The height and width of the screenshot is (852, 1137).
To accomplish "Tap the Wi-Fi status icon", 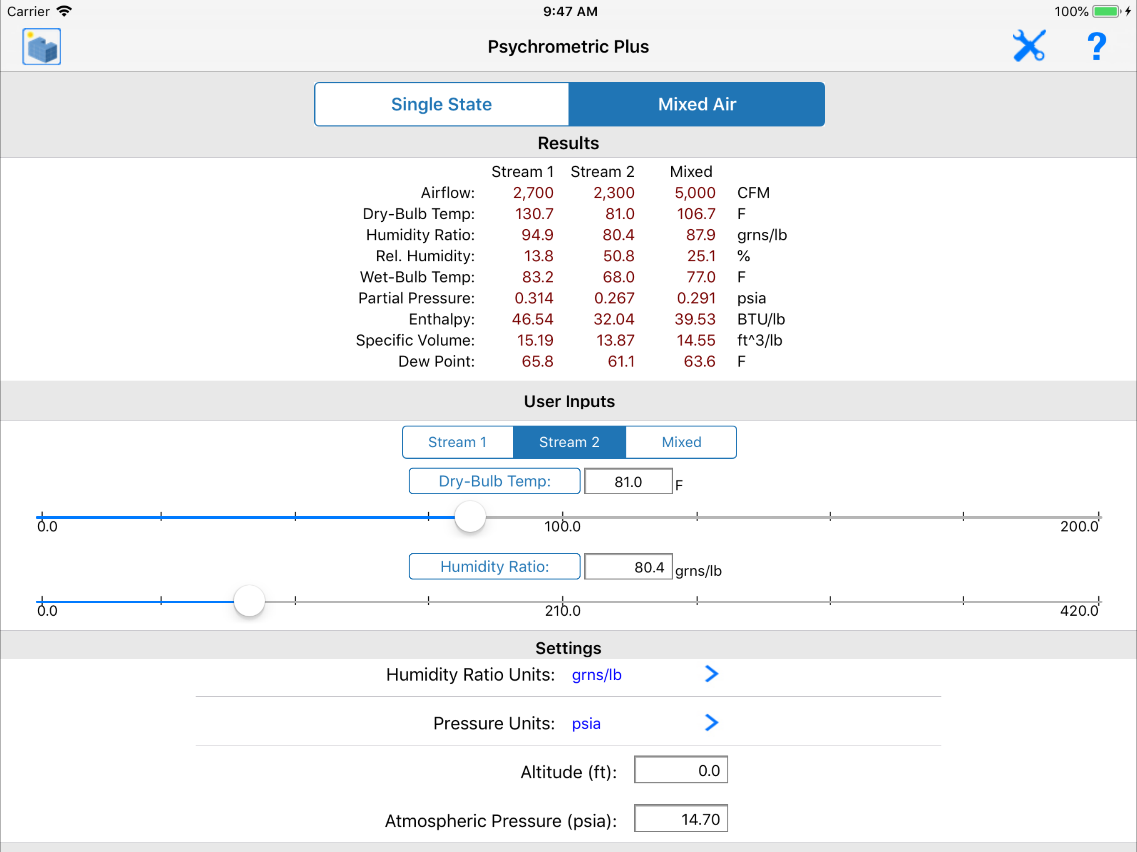I will tap(64, 11).
